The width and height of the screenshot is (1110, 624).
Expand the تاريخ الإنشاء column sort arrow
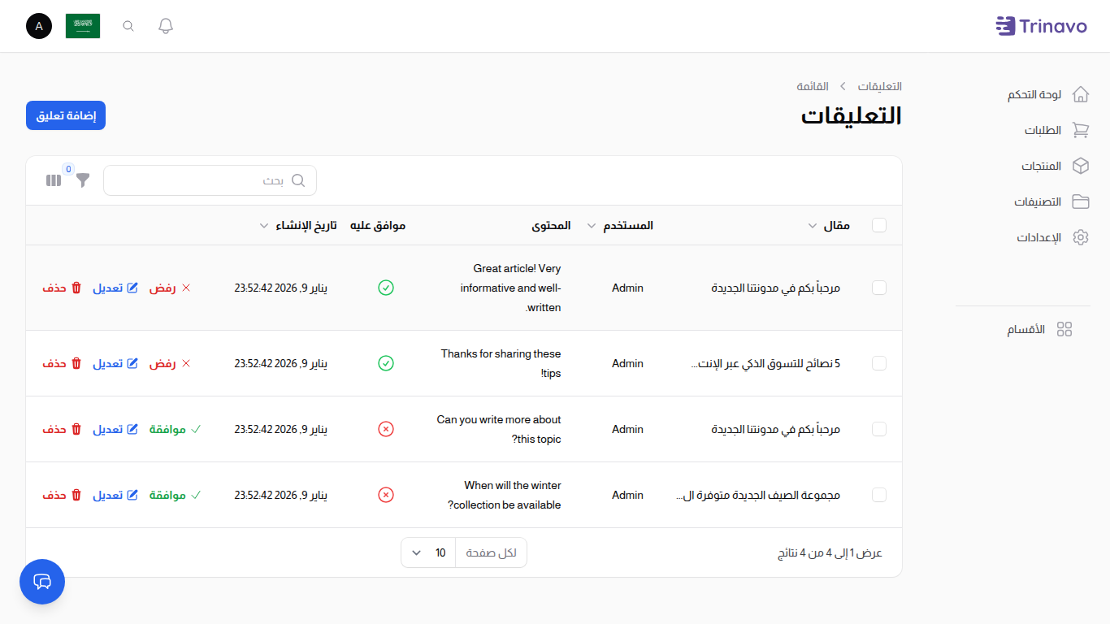(264, 225)
